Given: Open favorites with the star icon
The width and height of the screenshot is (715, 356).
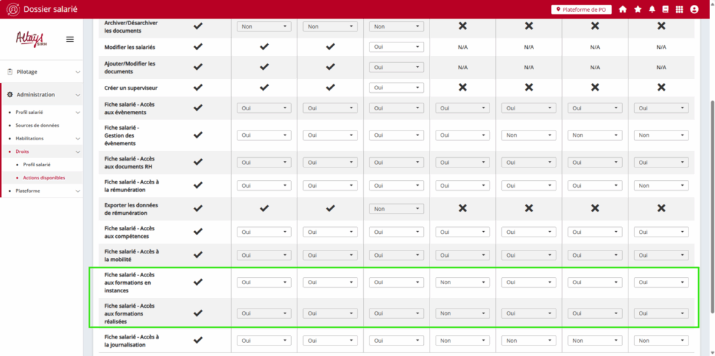Looking at the screenshot, I should (x=637, y=9).
